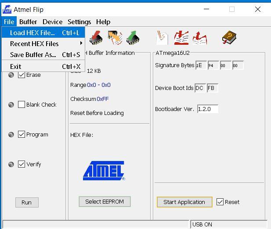Click the Verify status indicator light

point(11,164)
